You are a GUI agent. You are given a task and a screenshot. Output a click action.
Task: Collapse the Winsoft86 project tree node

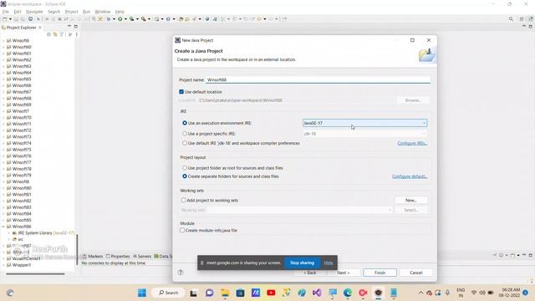point(3,227)
